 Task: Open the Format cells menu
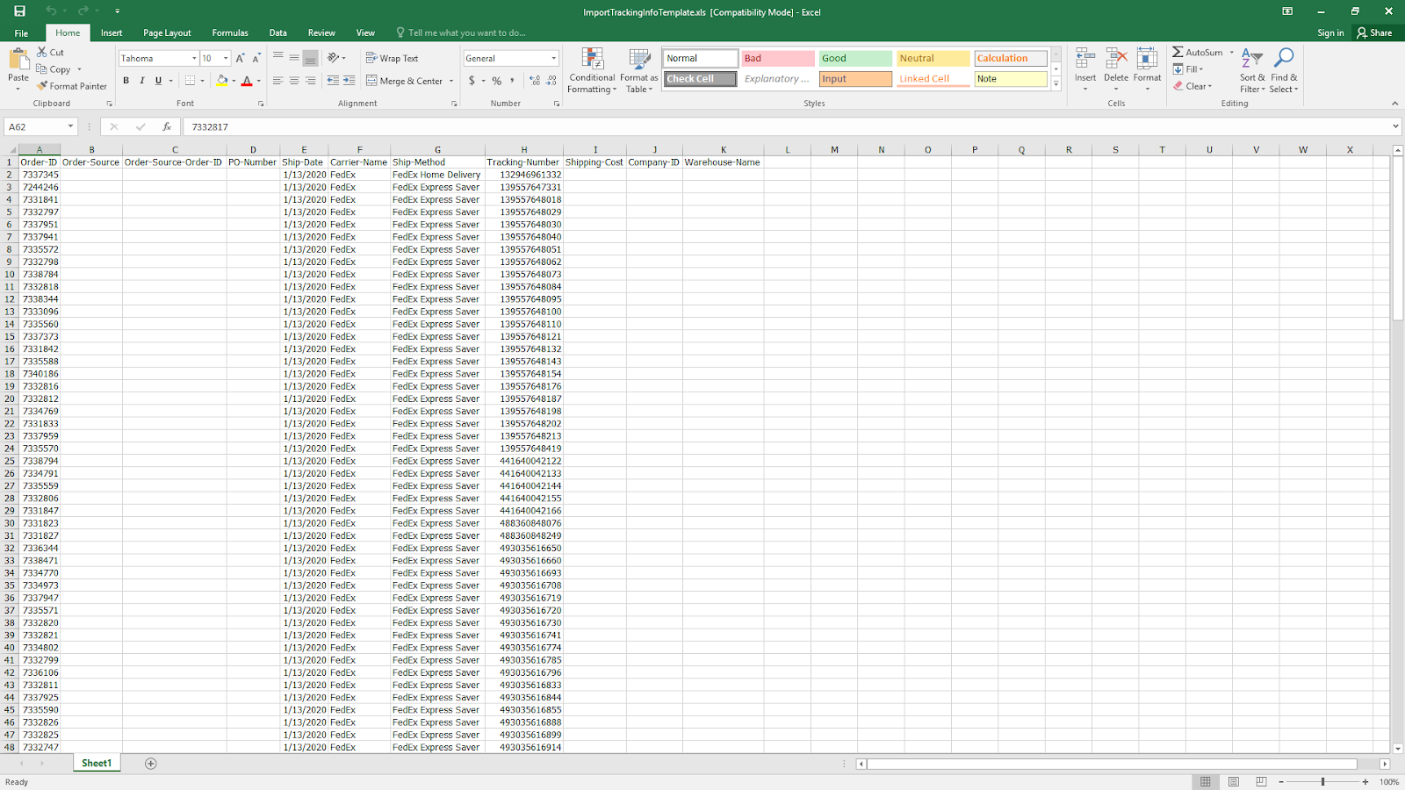[x=1147, y=69]
